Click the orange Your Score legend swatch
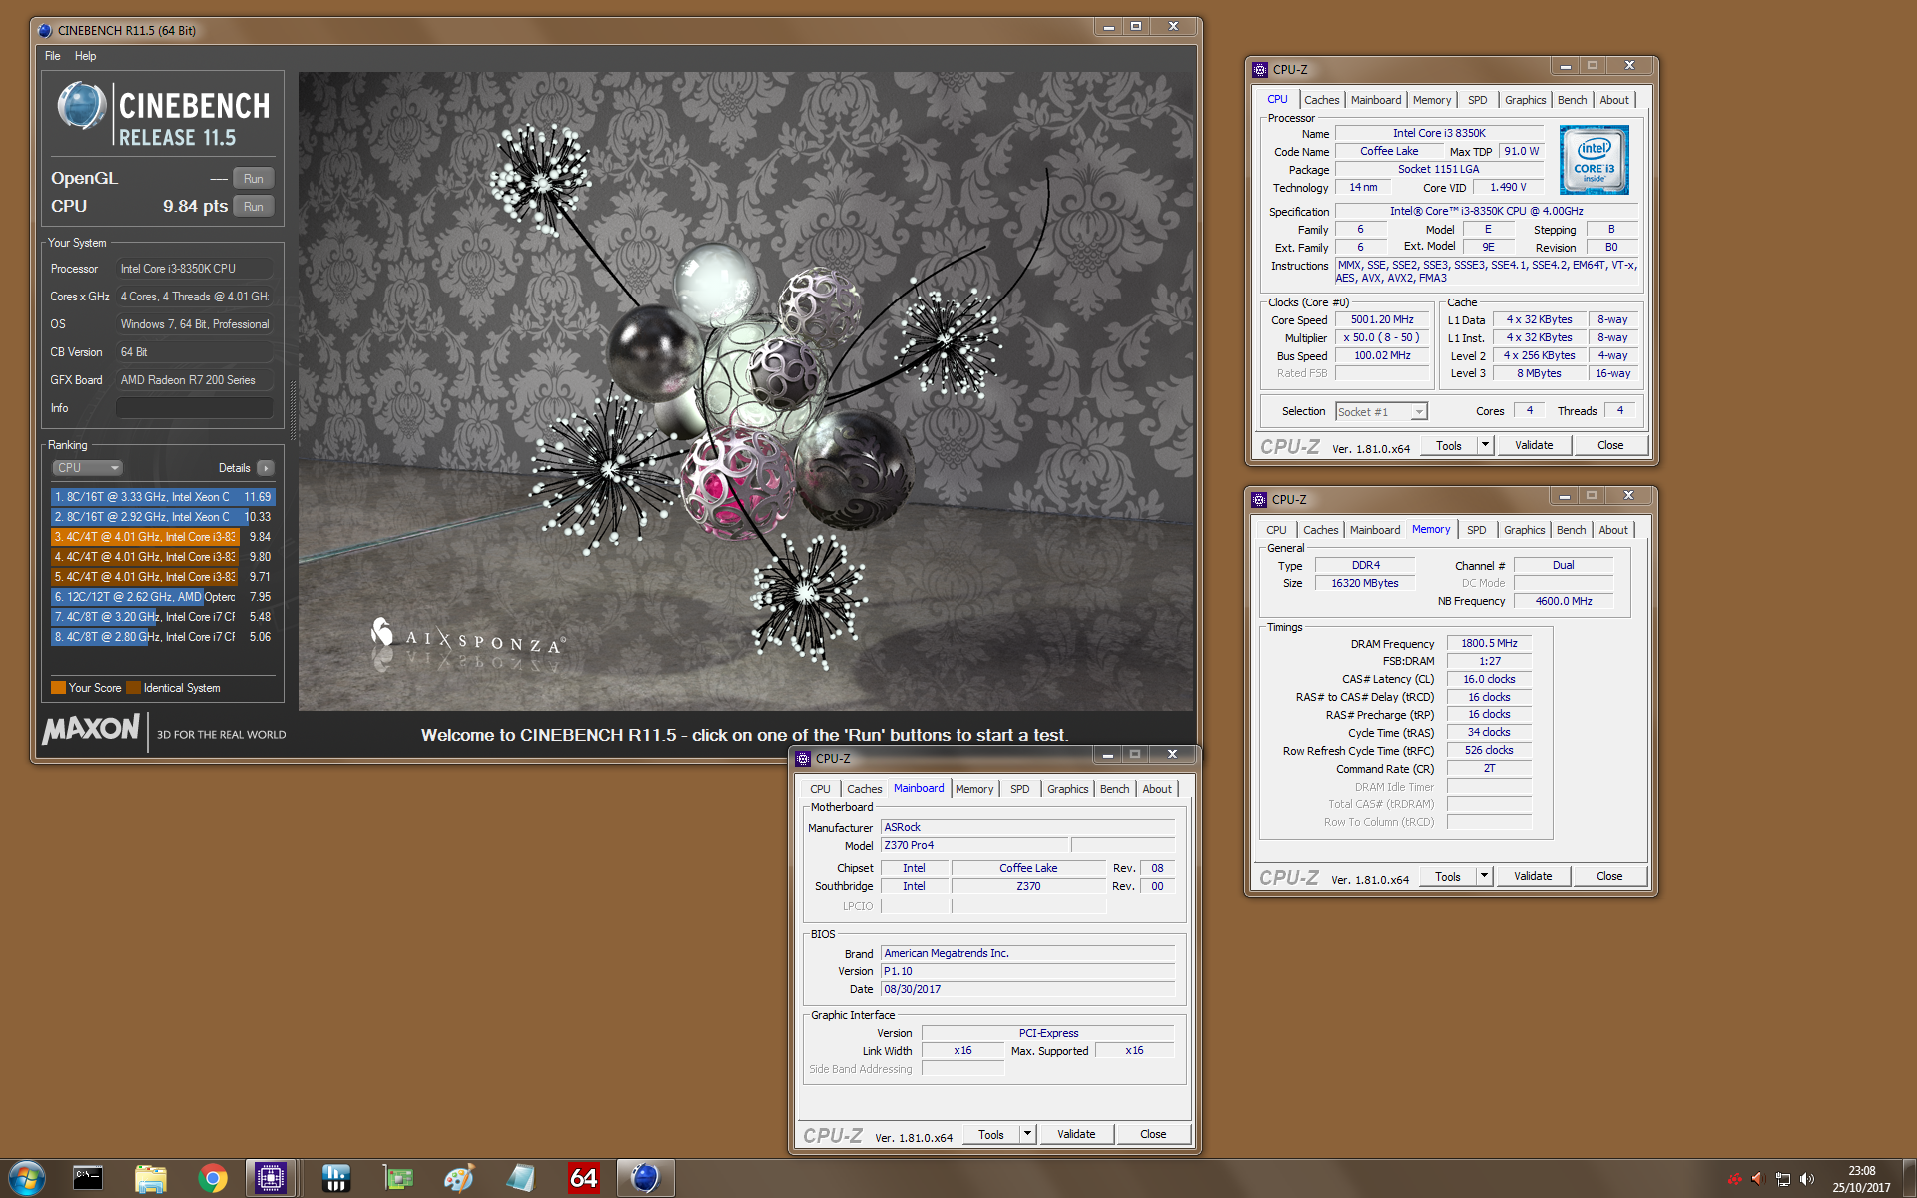This screenshot has height=1198, width=1917. tap(58, 687)
